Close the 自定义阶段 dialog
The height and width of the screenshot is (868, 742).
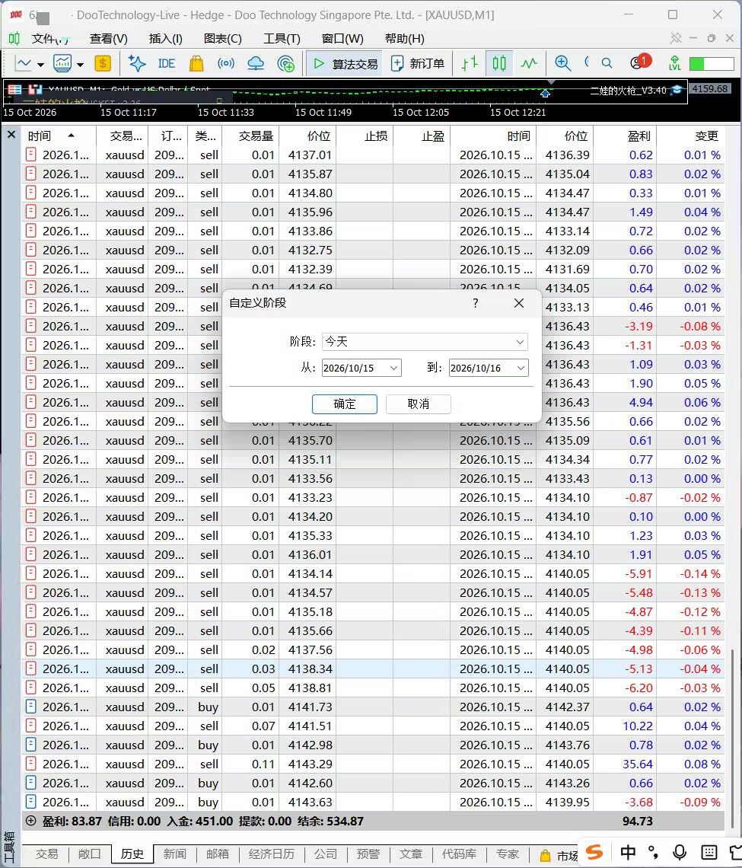point(518,303)
